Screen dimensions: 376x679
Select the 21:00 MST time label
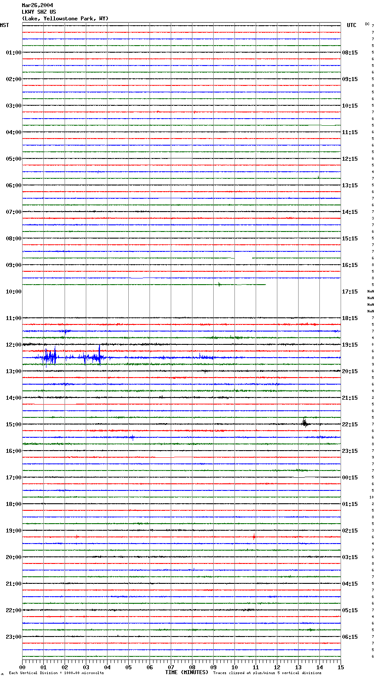[14, 584]
